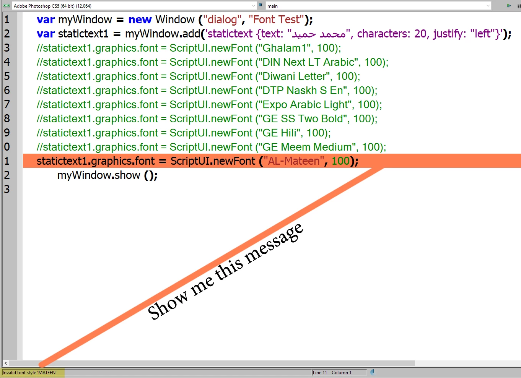Run the script with the green play icon

[509, 6]
